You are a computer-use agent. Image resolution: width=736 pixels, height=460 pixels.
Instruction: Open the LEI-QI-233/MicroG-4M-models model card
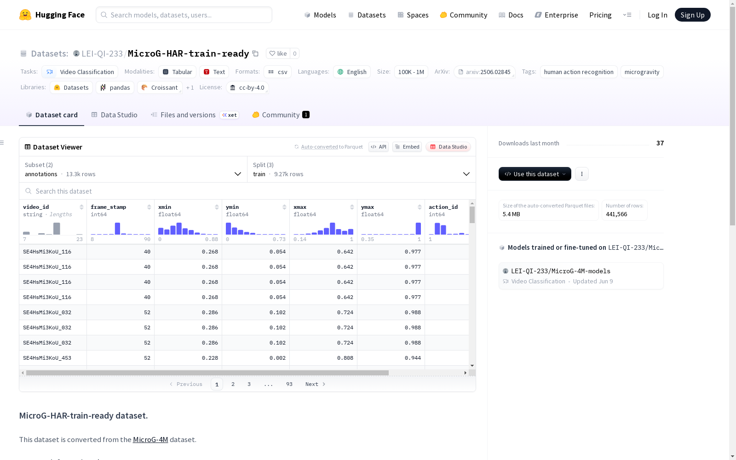581,276
